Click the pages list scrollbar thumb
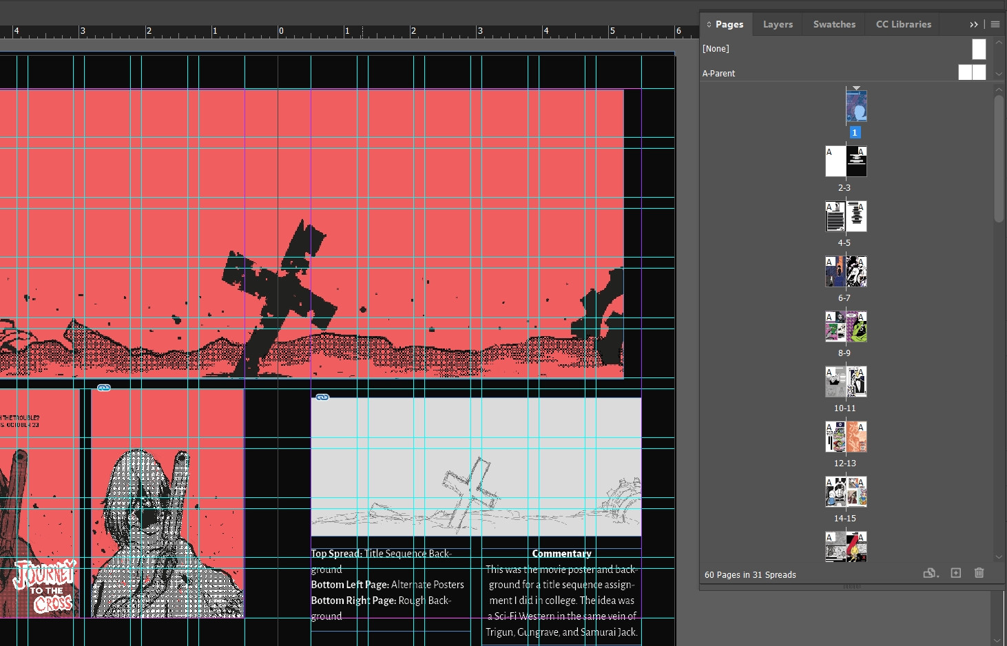The height and width of the screenshot is (646, 1007). tap(999, 158)
